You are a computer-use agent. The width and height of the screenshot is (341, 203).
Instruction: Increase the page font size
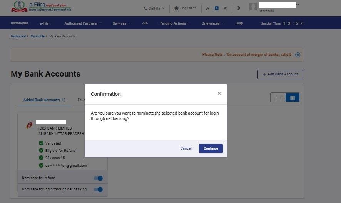[x=226, y=8]
